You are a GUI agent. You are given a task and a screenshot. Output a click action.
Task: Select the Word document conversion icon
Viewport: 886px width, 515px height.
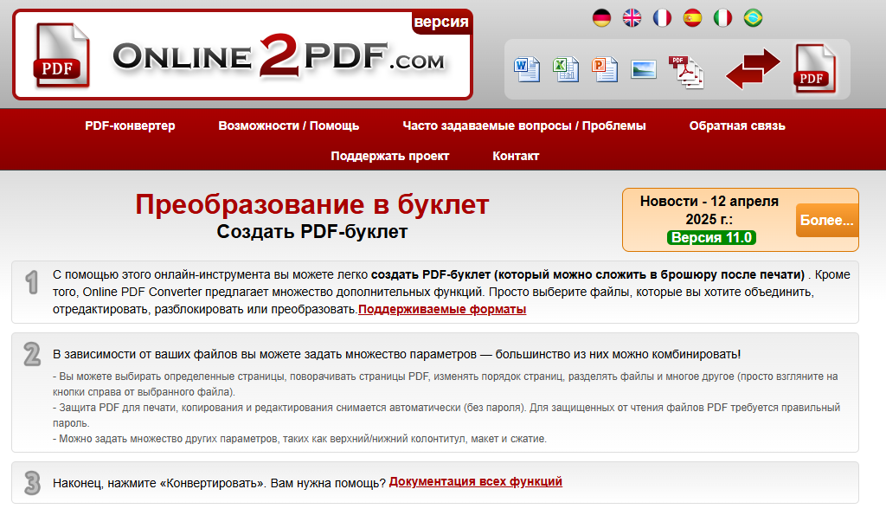[528, 68]
